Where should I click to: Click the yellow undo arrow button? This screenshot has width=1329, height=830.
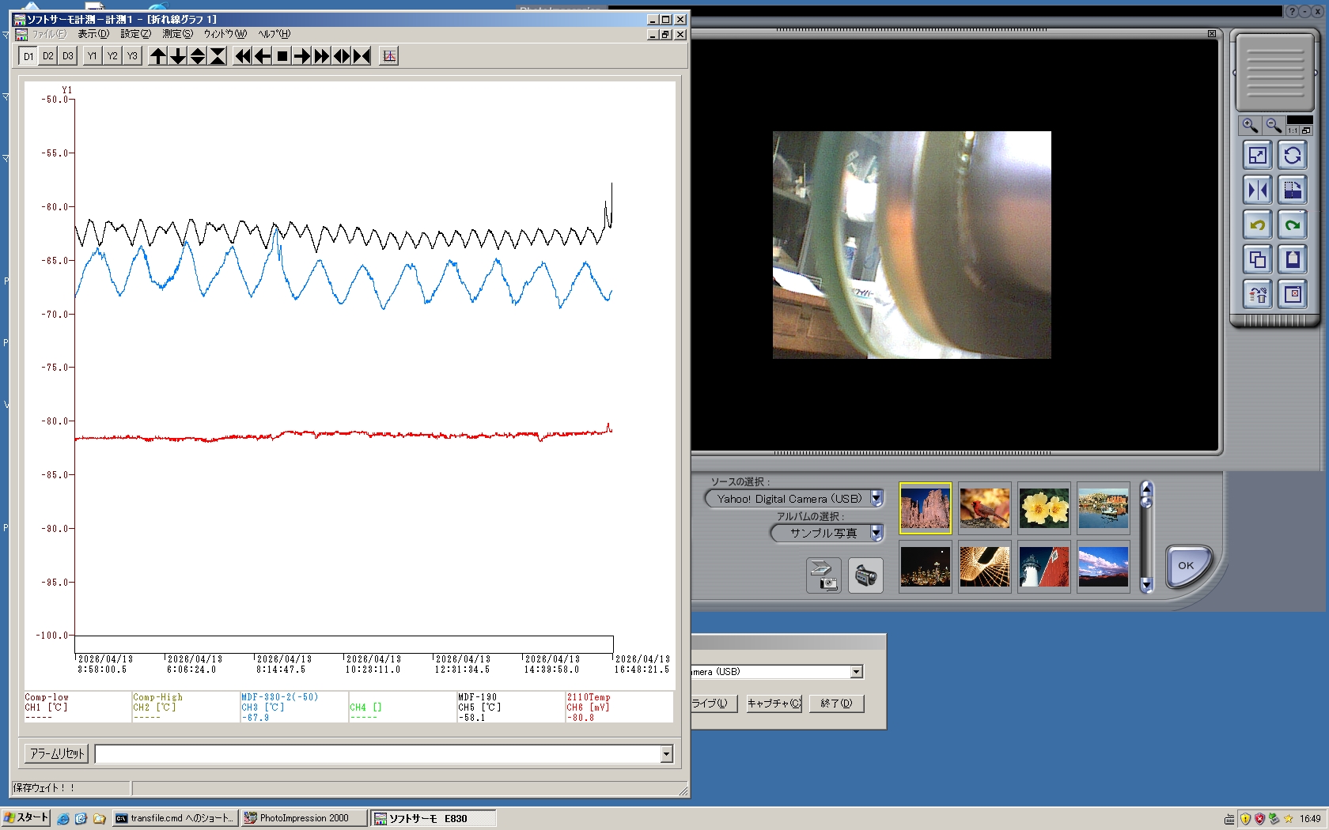click(1257, 225)
